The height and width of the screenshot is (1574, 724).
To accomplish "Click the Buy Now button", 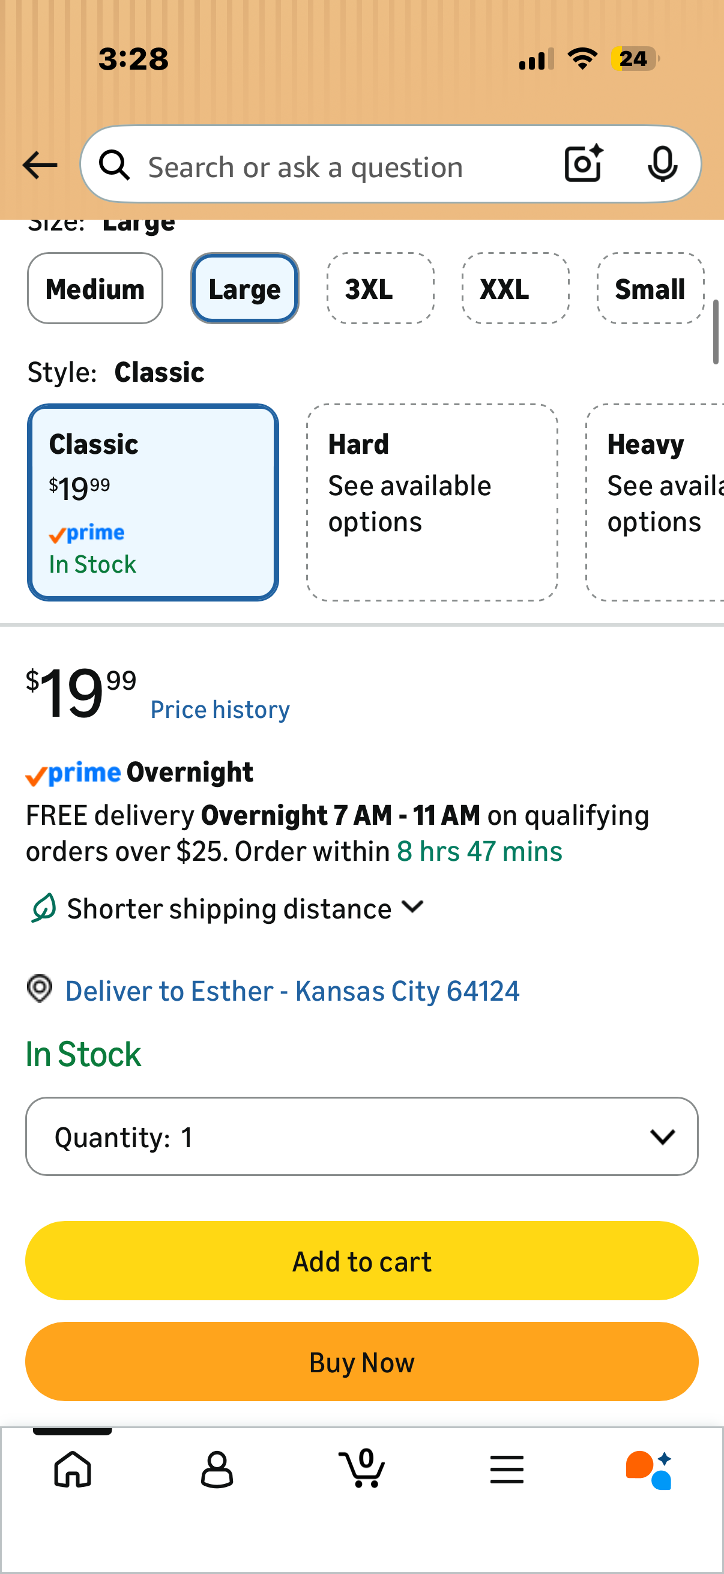I will (361, 1361).
